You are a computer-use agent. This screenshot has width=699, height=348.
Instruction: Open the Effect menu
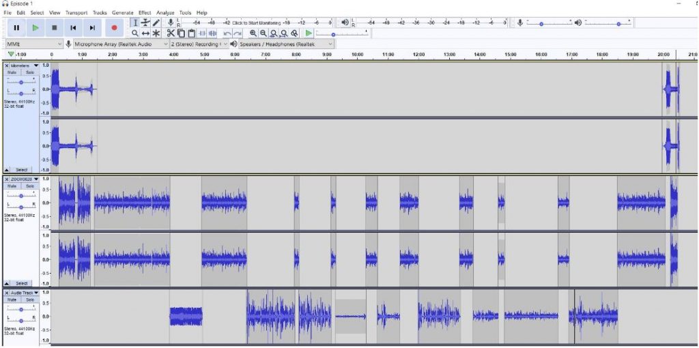pos(145,12)
